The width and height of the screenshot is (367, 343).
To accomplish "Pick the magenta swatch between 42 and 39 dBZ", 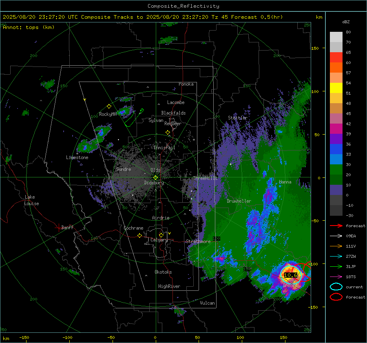I will (x=336, y=129).
